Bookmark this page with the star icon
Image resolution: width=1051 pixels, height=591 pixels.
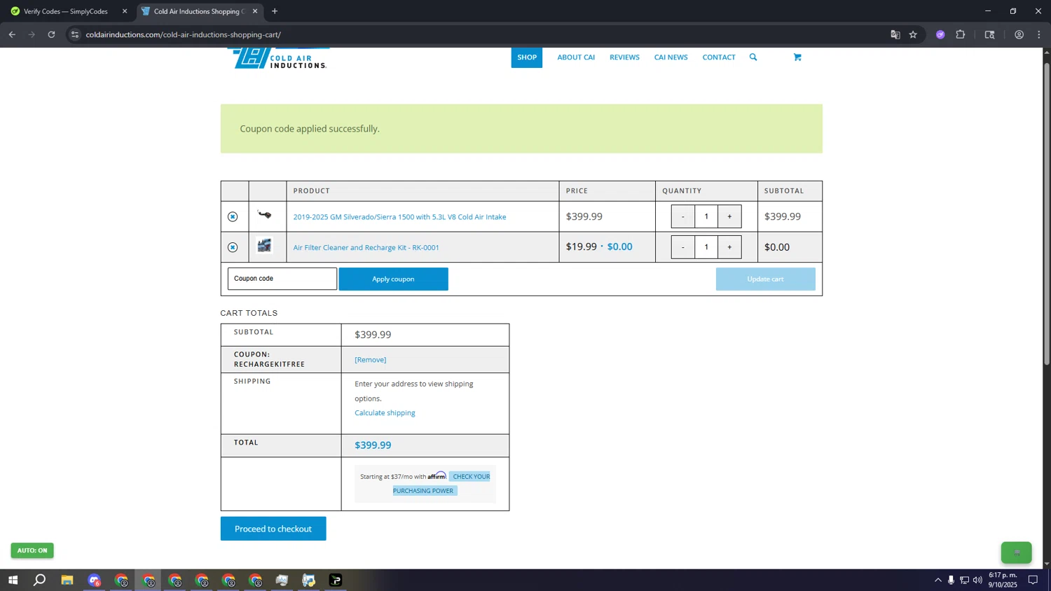pyautogui.click(x=913, y=34)
